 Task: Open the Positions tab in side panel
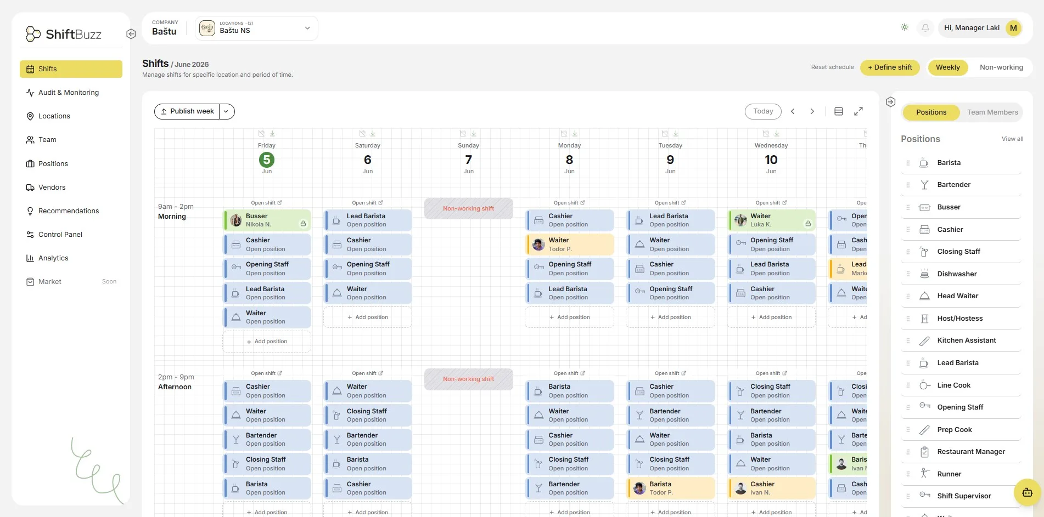931,112
